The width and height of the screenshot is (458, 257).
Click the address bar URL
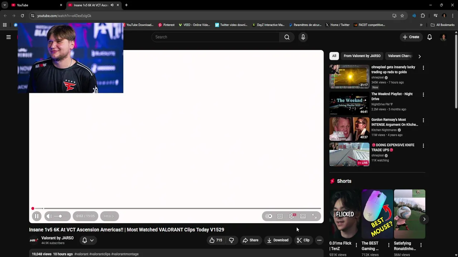click(64, 16)
